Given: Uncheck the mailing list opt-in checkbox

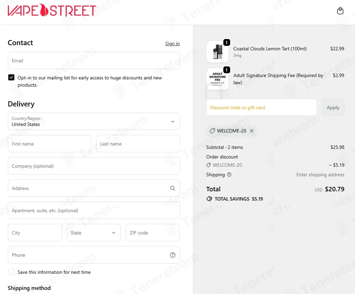Looking at the screenshot, I should coord(11,77).
